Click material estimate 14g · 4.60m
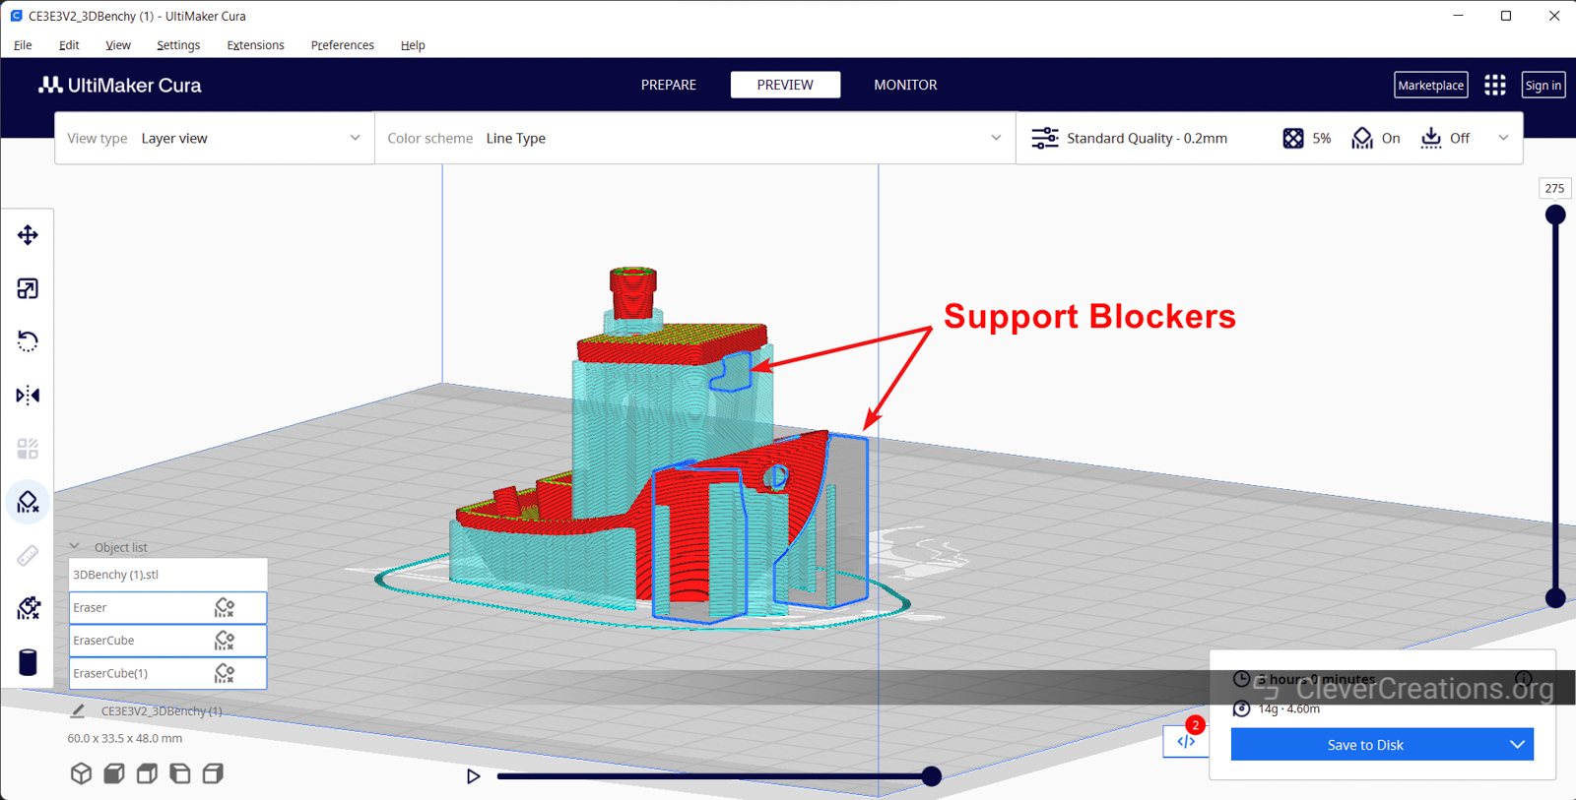Image resolution: width=1576 pixels, height=800 pixels. [x=1288, y=708]
